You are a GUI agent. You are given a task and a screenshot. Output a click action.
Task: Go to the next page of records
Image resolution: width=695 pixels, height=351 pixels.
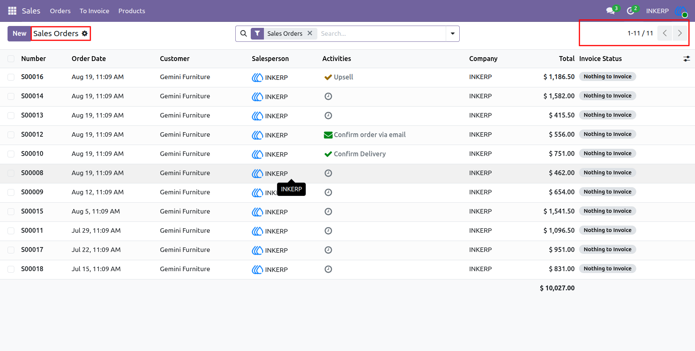(680, 33)
